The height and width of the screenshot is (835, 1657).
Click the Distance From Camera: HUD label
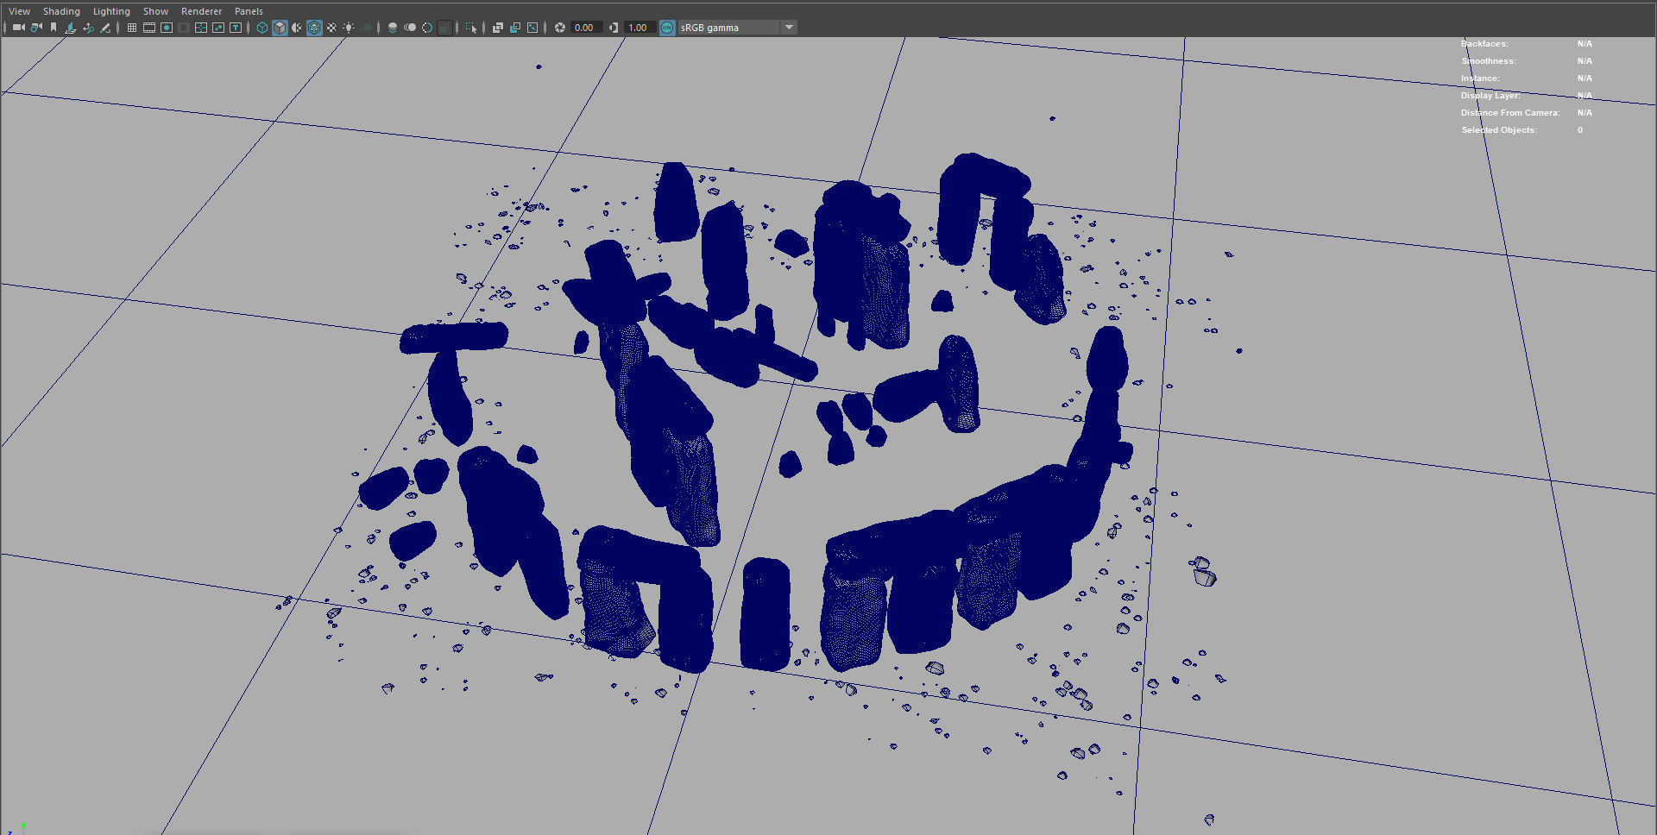[1510, 113]
